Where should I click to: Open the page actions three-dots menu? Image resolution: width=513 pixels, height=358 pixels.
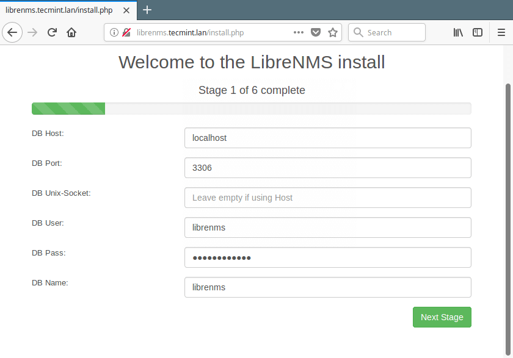tap(299, 32)
